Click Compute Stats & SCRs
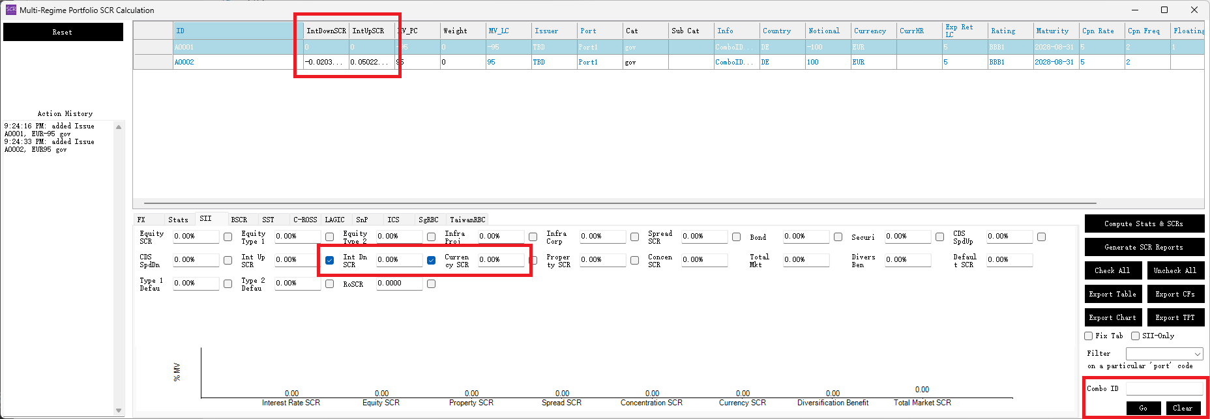Screen dimensions: 1210x419 (1144, 224)
